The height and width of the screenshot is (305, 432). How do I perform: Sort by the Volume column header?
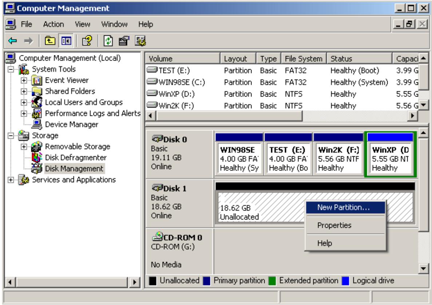(x=183, y=58)
